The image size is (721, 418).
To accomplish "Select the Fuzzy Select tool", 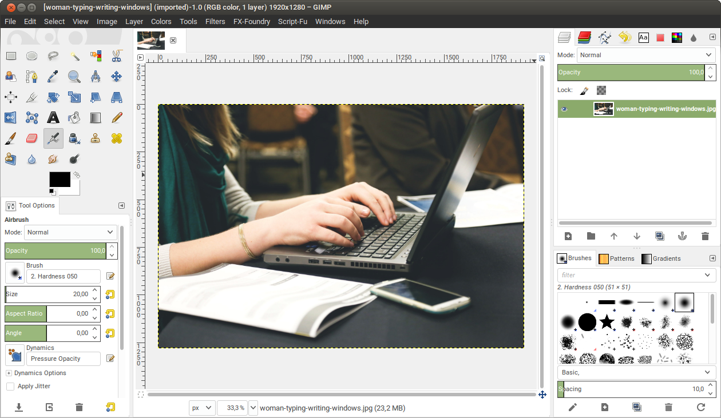I will point(74,55).
